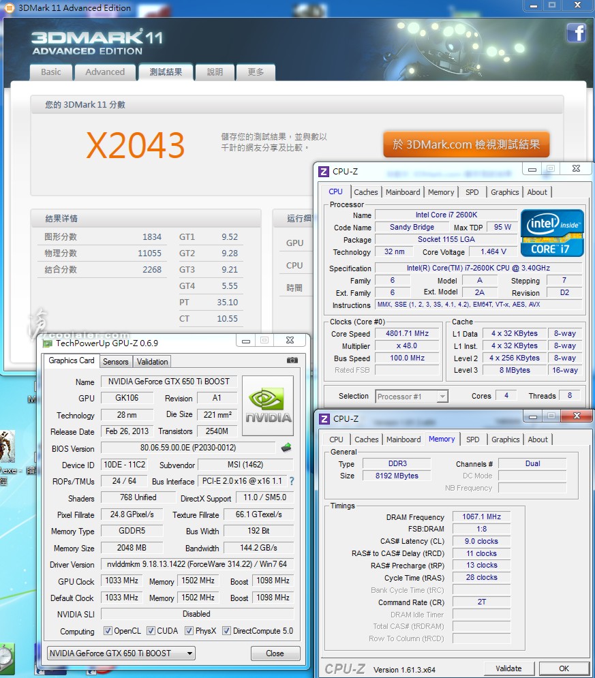Open the Validation tab in GPU-Z
The width and height of the screenshot is (595, 678).
152,361
